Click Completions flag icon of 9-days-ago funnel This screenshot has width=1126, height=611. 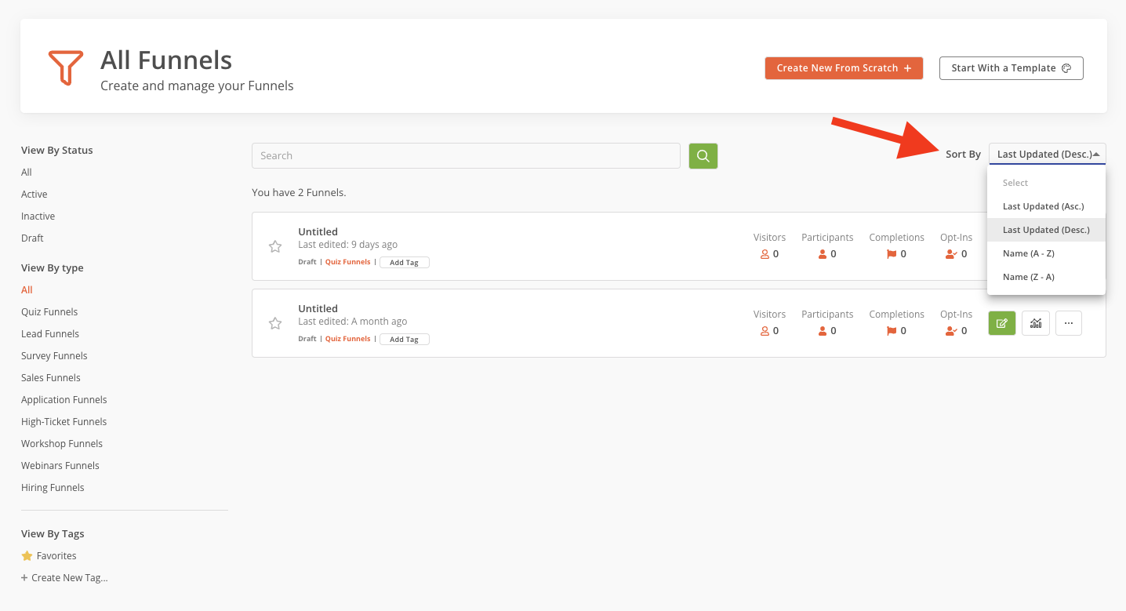click(892, 254)
